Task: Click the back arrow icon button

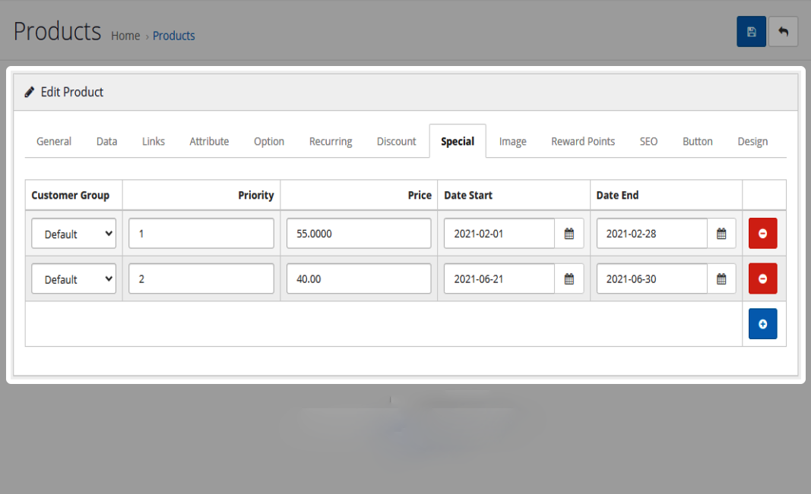Action: [x=783, y=32]
